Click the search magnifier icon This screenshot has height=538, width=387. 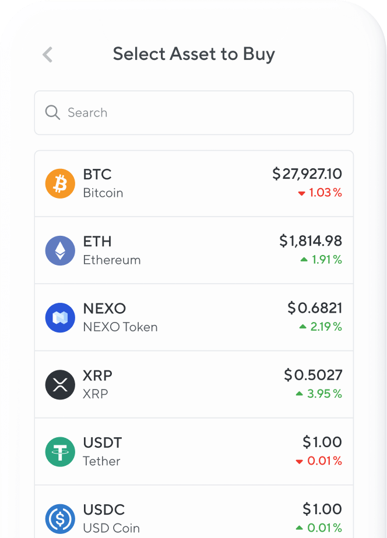pyautogui.click(x=52, y=112)
